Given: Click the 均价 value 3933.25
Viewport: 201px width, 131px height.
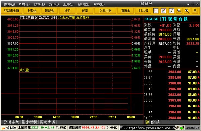Looking at the screenshot, I should click(193, 44).
